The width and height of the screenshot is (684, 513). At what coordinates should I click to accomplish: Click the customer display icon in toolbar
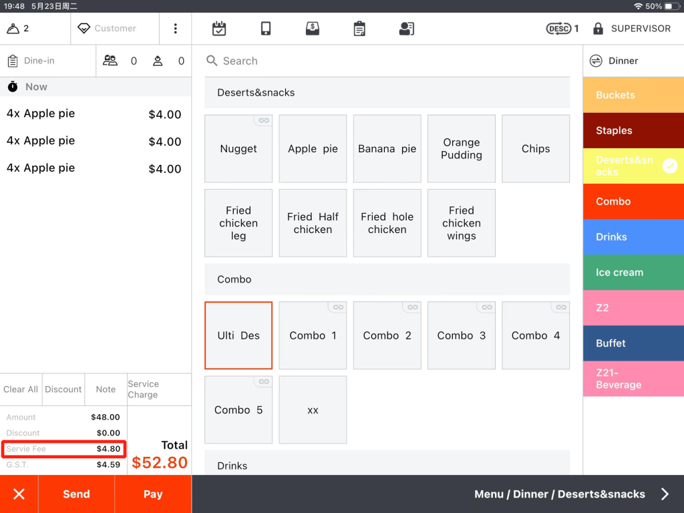406,29
